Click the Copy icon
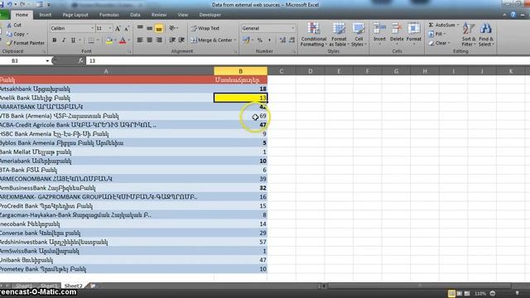 (x=9, y=34)
